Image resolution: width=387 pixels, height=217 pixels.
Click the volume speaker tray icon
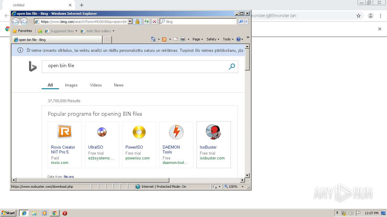(351, 213)
